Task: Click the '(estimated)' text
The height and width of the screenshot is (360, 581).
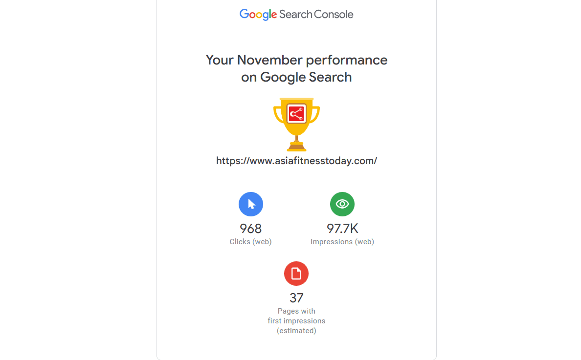Action: click(296, 331)
